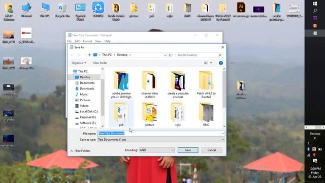Click the SHAREit desktop icon
This screenshot has width=325, height=183.
coord(98,10)
